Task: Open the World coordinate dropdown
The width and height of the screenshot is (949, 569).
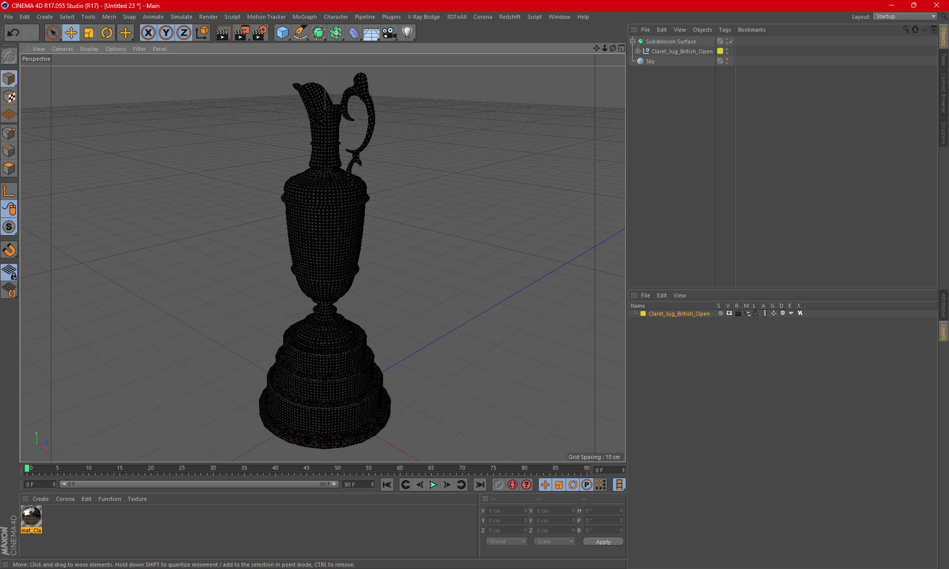Action: 507,541
